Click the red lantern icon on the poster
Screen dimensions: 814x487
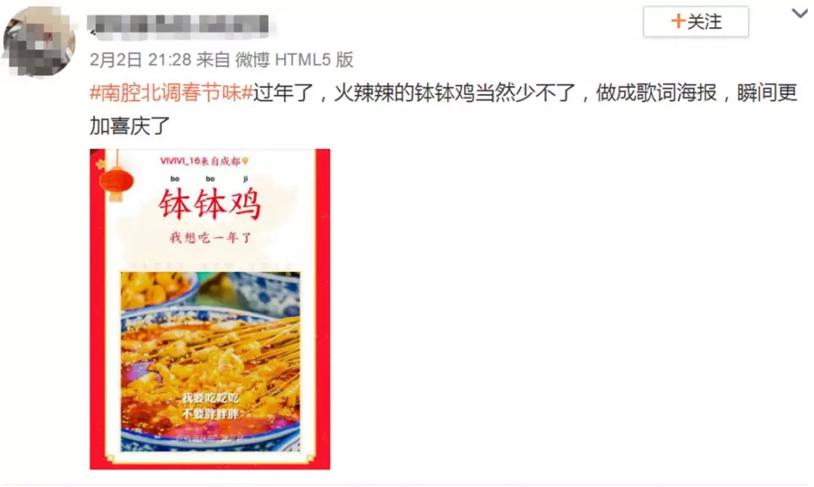pos(116,182)
